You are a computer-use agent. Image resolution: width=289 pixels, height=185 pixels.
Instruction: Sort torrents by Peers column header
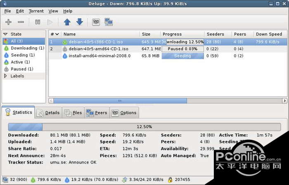(x=243, y=34)
